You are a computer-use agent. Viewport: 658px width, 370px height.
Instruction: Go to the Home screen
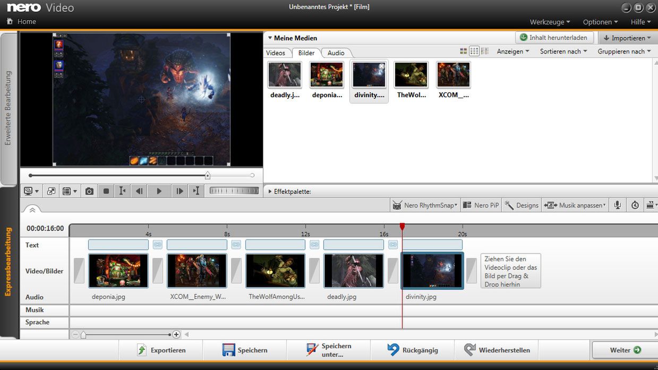coord(21,22)
